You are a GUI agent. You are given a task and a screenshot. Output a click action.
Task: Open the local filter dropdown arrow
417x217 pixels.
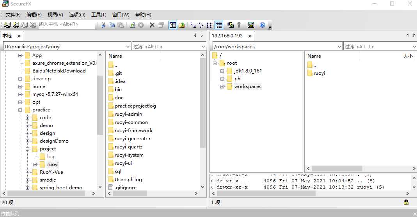tap(203, 46)
